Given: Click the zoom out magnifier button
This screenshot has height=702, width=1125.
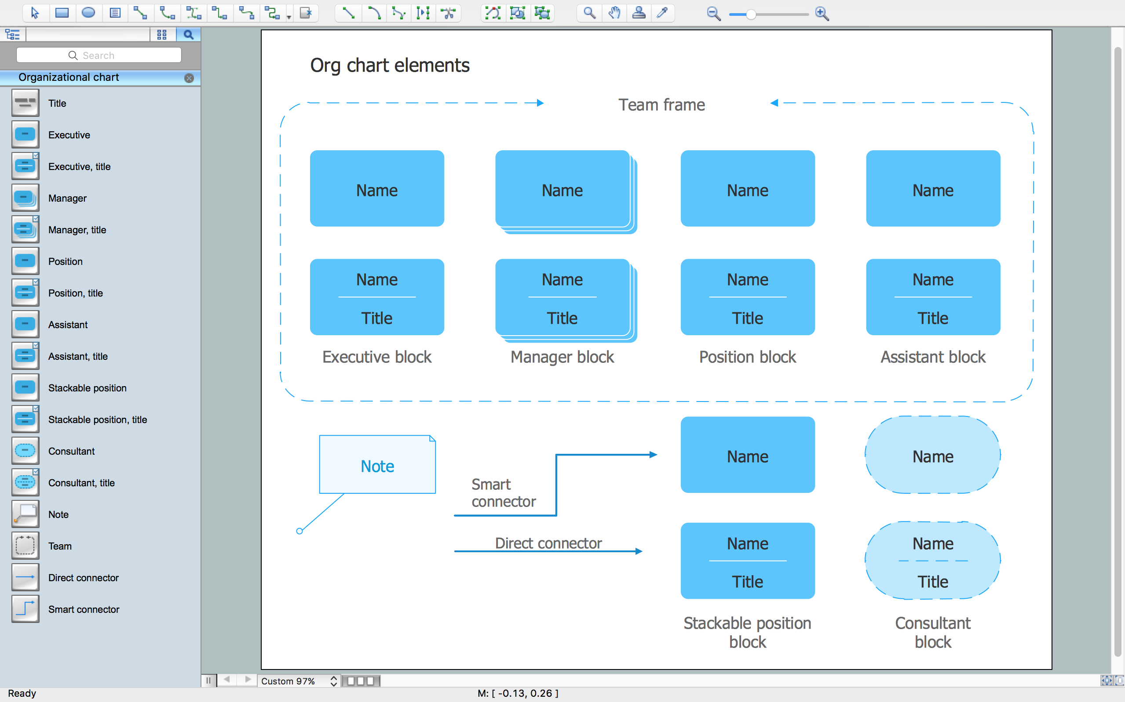Looking at the screenshot, I should 711,14.
